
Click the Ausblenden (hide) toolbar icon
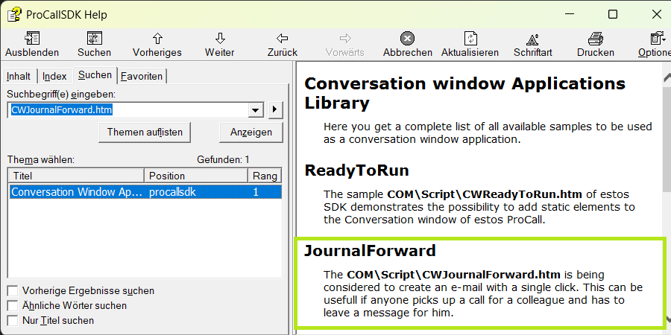coord(31,39)
